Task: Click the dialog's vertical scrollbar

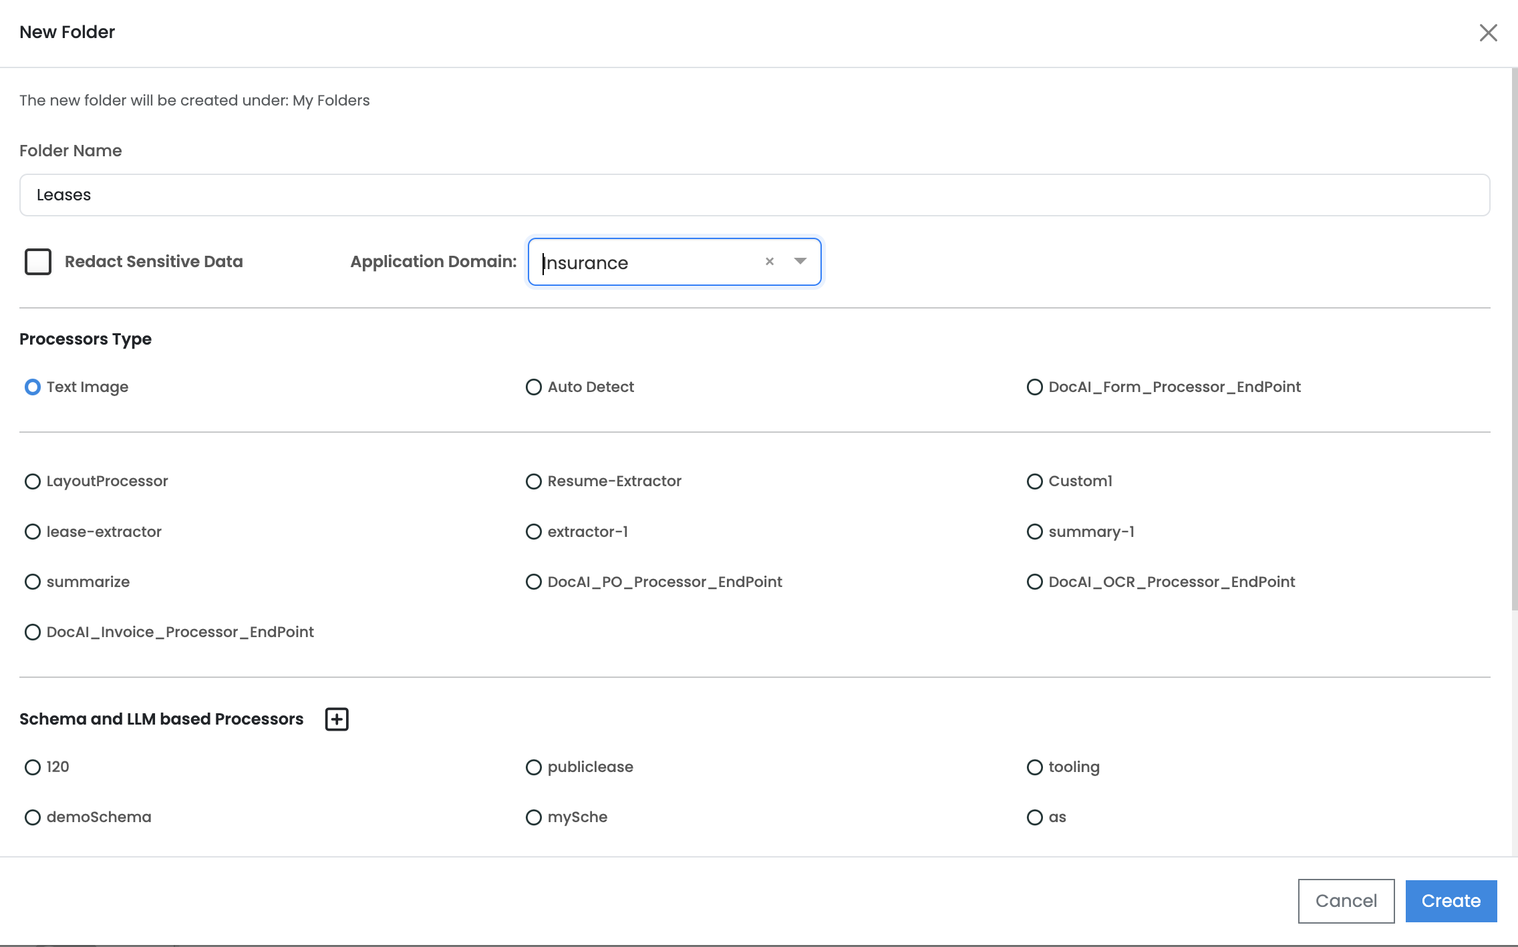Action: [1514, 334]
